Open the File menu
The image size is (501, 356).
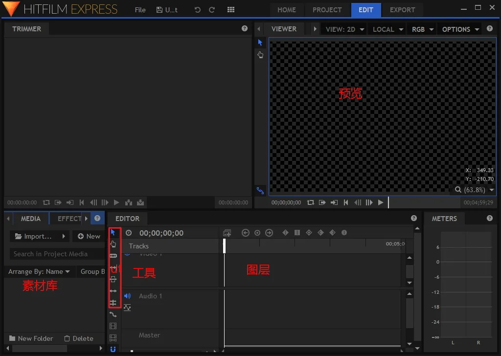(x=140, y=10)
